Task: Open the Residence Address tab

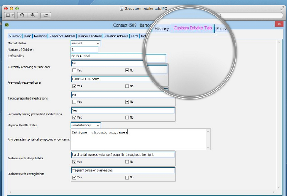Action: click(62, 36)
